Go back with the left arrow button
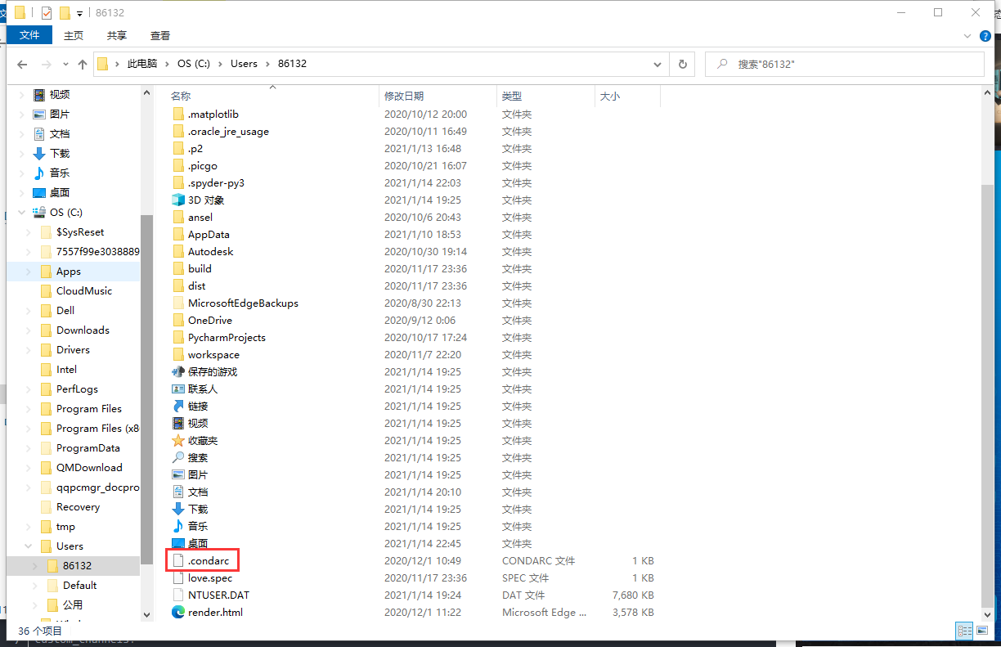This screenshot has width=1001, height=647. pos(22,64)
